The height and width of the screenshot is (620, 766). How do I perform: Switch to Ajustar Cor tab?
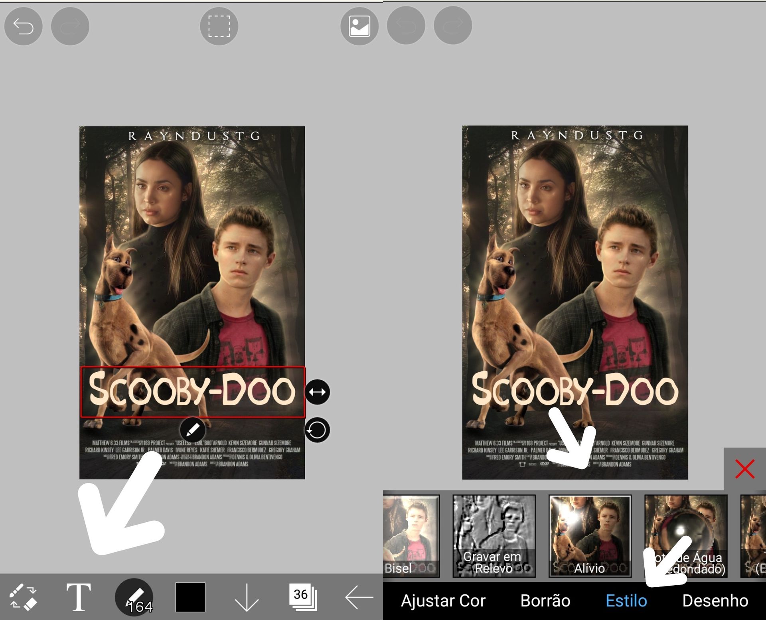pyautogui.click(x=443, y=601)
